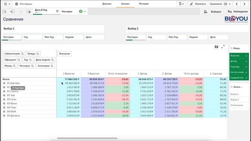This screenshot has width=251, height=141.
Task: Click the Значения column chip
Action: (64, 54)
